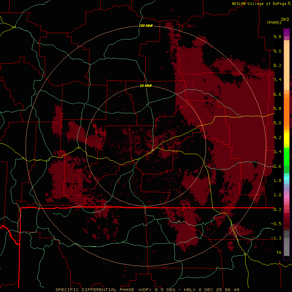The image size is (292, 292).
Task: Pick the purple swatch at top of color bar
Action: click(286, 32)
